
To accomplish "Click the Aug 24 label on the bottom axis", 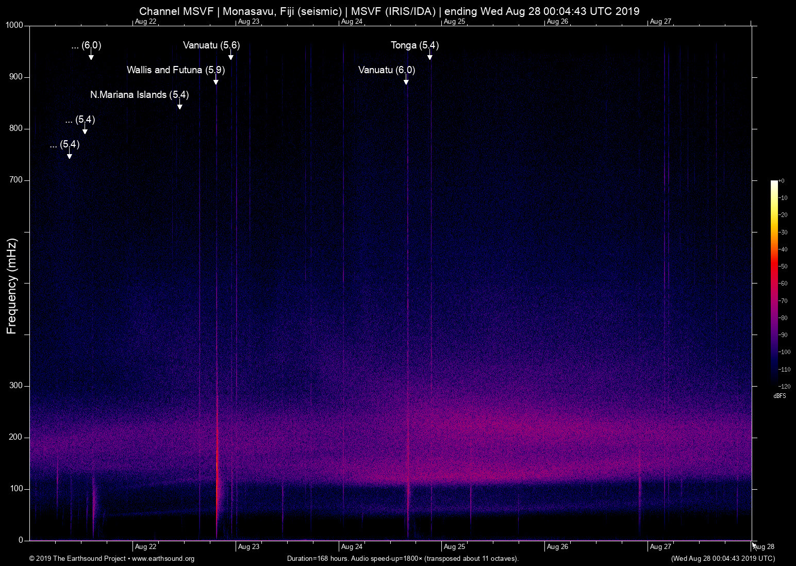I will [x=352, y=547].
